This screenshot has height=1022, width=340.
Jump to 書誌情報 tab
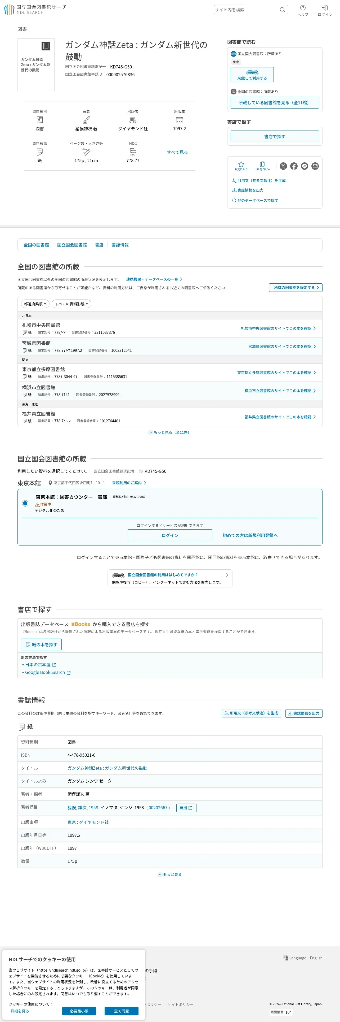click(120, 245)
